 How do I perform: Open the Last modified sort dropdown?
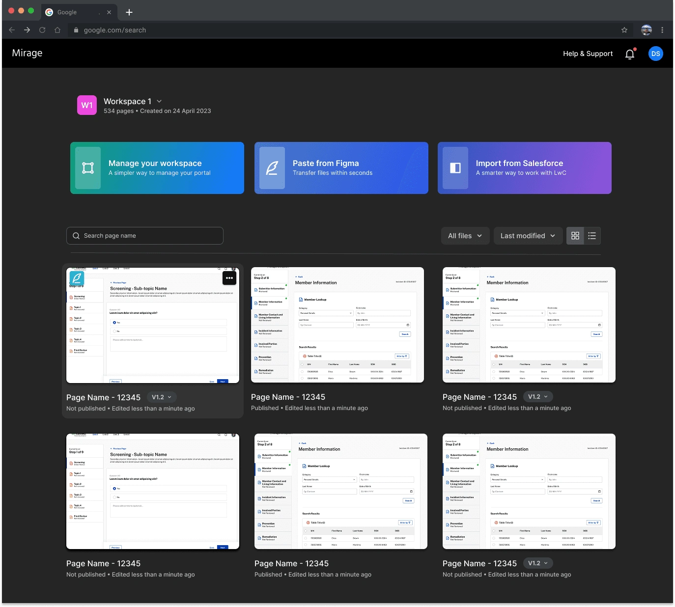tap(528, 236)
